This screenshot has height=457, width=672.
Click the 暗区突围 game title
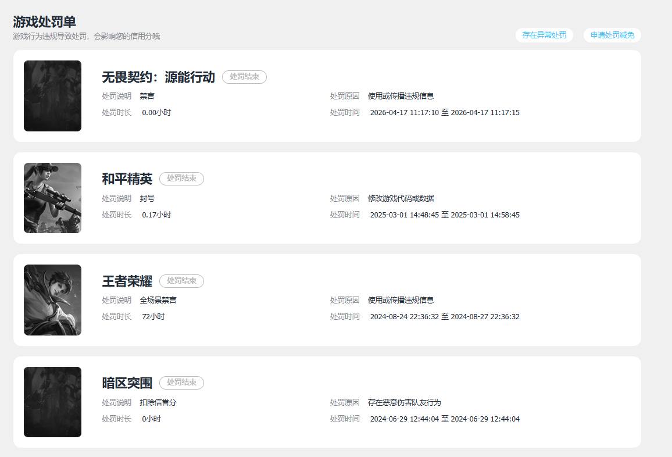pos(127,383)
